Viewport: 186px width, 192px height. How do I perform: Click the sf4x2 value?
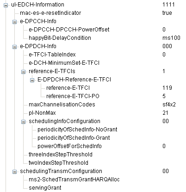[169, 105]
